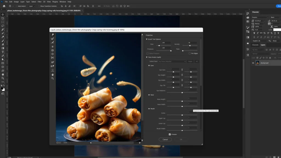281x158 pixels.
Task: Select the Thaw Mask tool in Liquify
Action: (52, 66)
